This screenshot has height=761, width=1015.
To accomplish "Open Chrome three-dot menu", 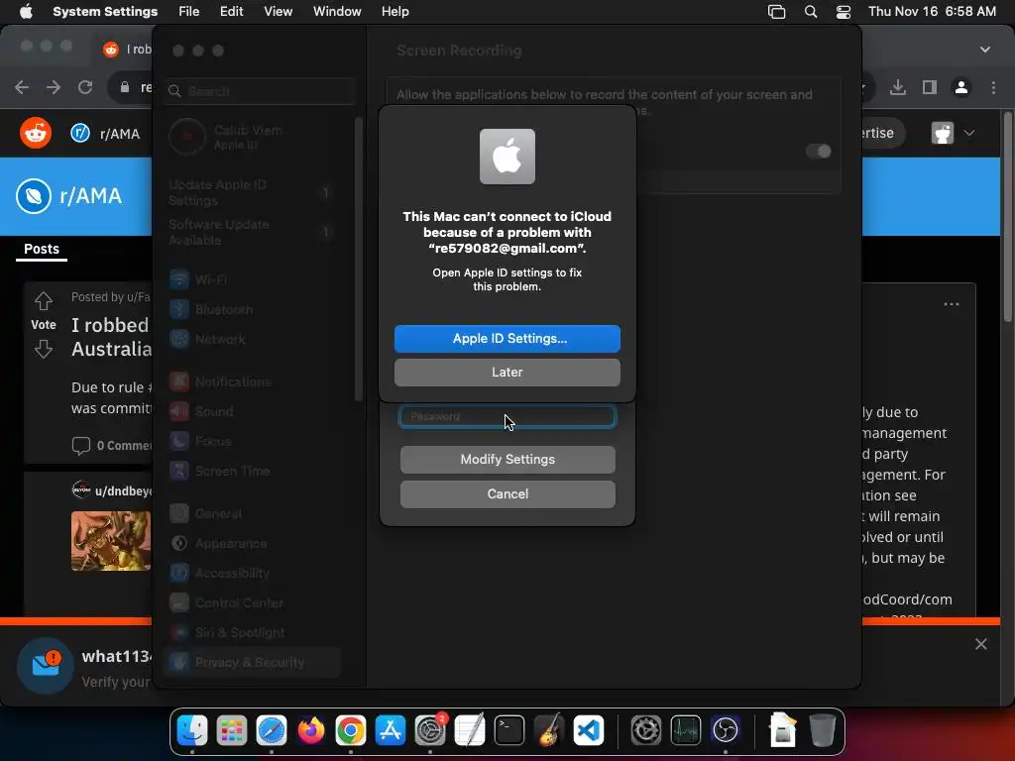I will 993,87.
